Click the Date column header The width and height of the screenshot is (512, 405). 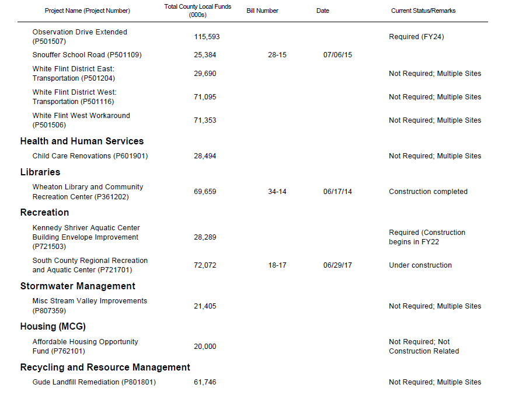click(x=323, y=11)
